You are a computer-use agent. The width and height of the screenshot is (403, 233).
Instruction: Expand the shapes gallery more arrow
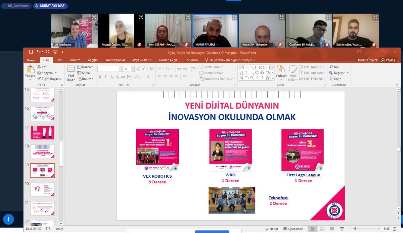point(273,78)
